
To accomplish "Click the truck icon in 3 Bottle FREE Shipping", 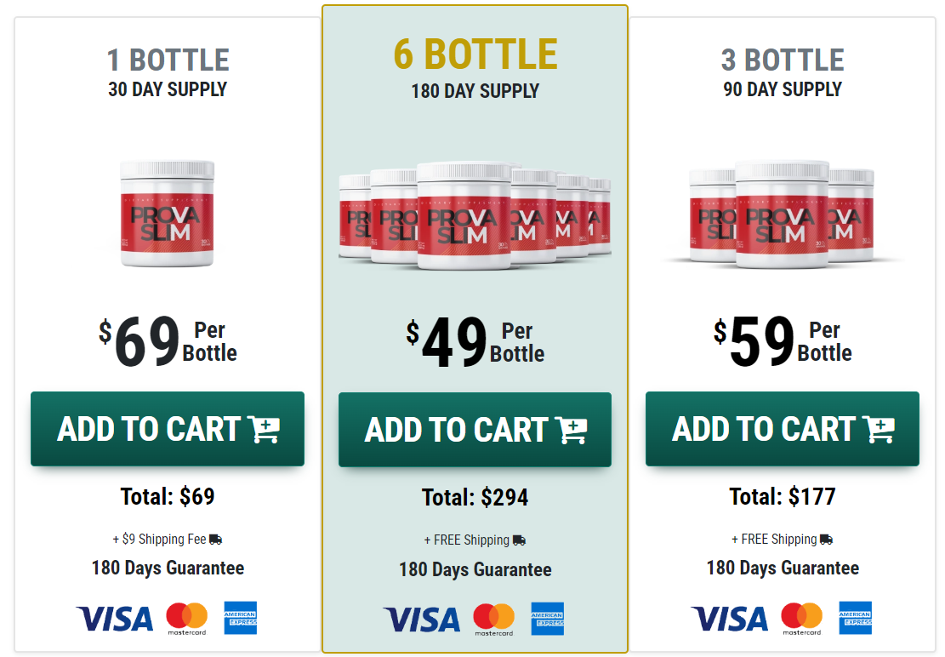I will pyautogui.click(x=826, y=539).
